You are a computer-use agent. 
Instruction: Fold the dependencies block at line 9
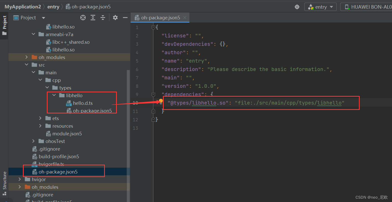click(153, 94)
